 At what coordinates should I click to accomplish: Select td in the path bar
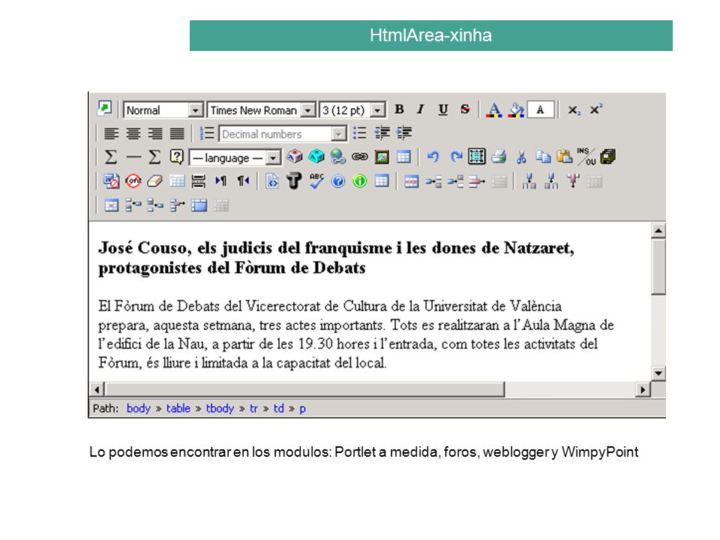tap(279, 408)
